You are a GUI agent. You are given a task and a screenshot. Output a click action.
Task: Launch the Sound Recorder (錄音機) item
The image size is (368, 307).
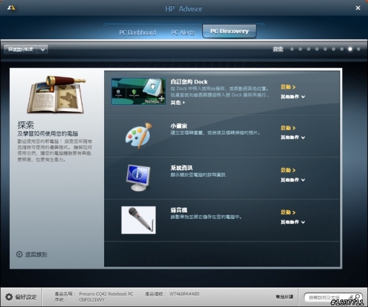point(288,213)
